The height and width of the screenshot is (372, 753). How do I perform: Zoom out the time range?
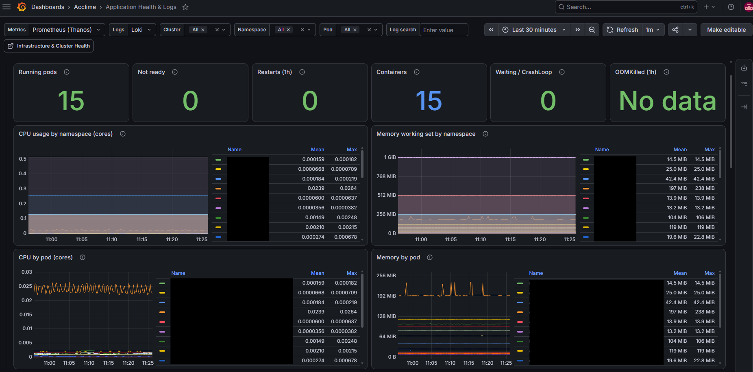click(x=592, y=30)
